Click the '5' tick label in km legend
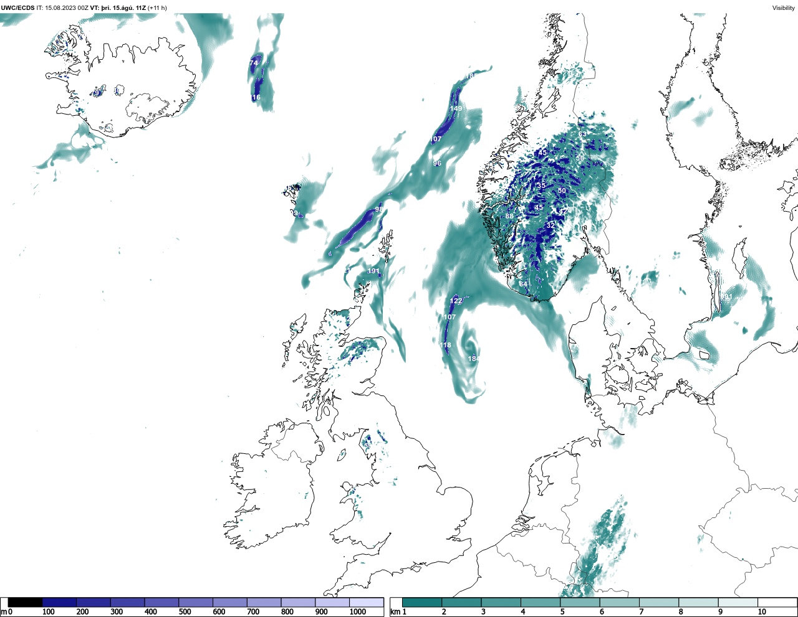The width and height of the screenshot is (798, 617). [x=562, y=612]
